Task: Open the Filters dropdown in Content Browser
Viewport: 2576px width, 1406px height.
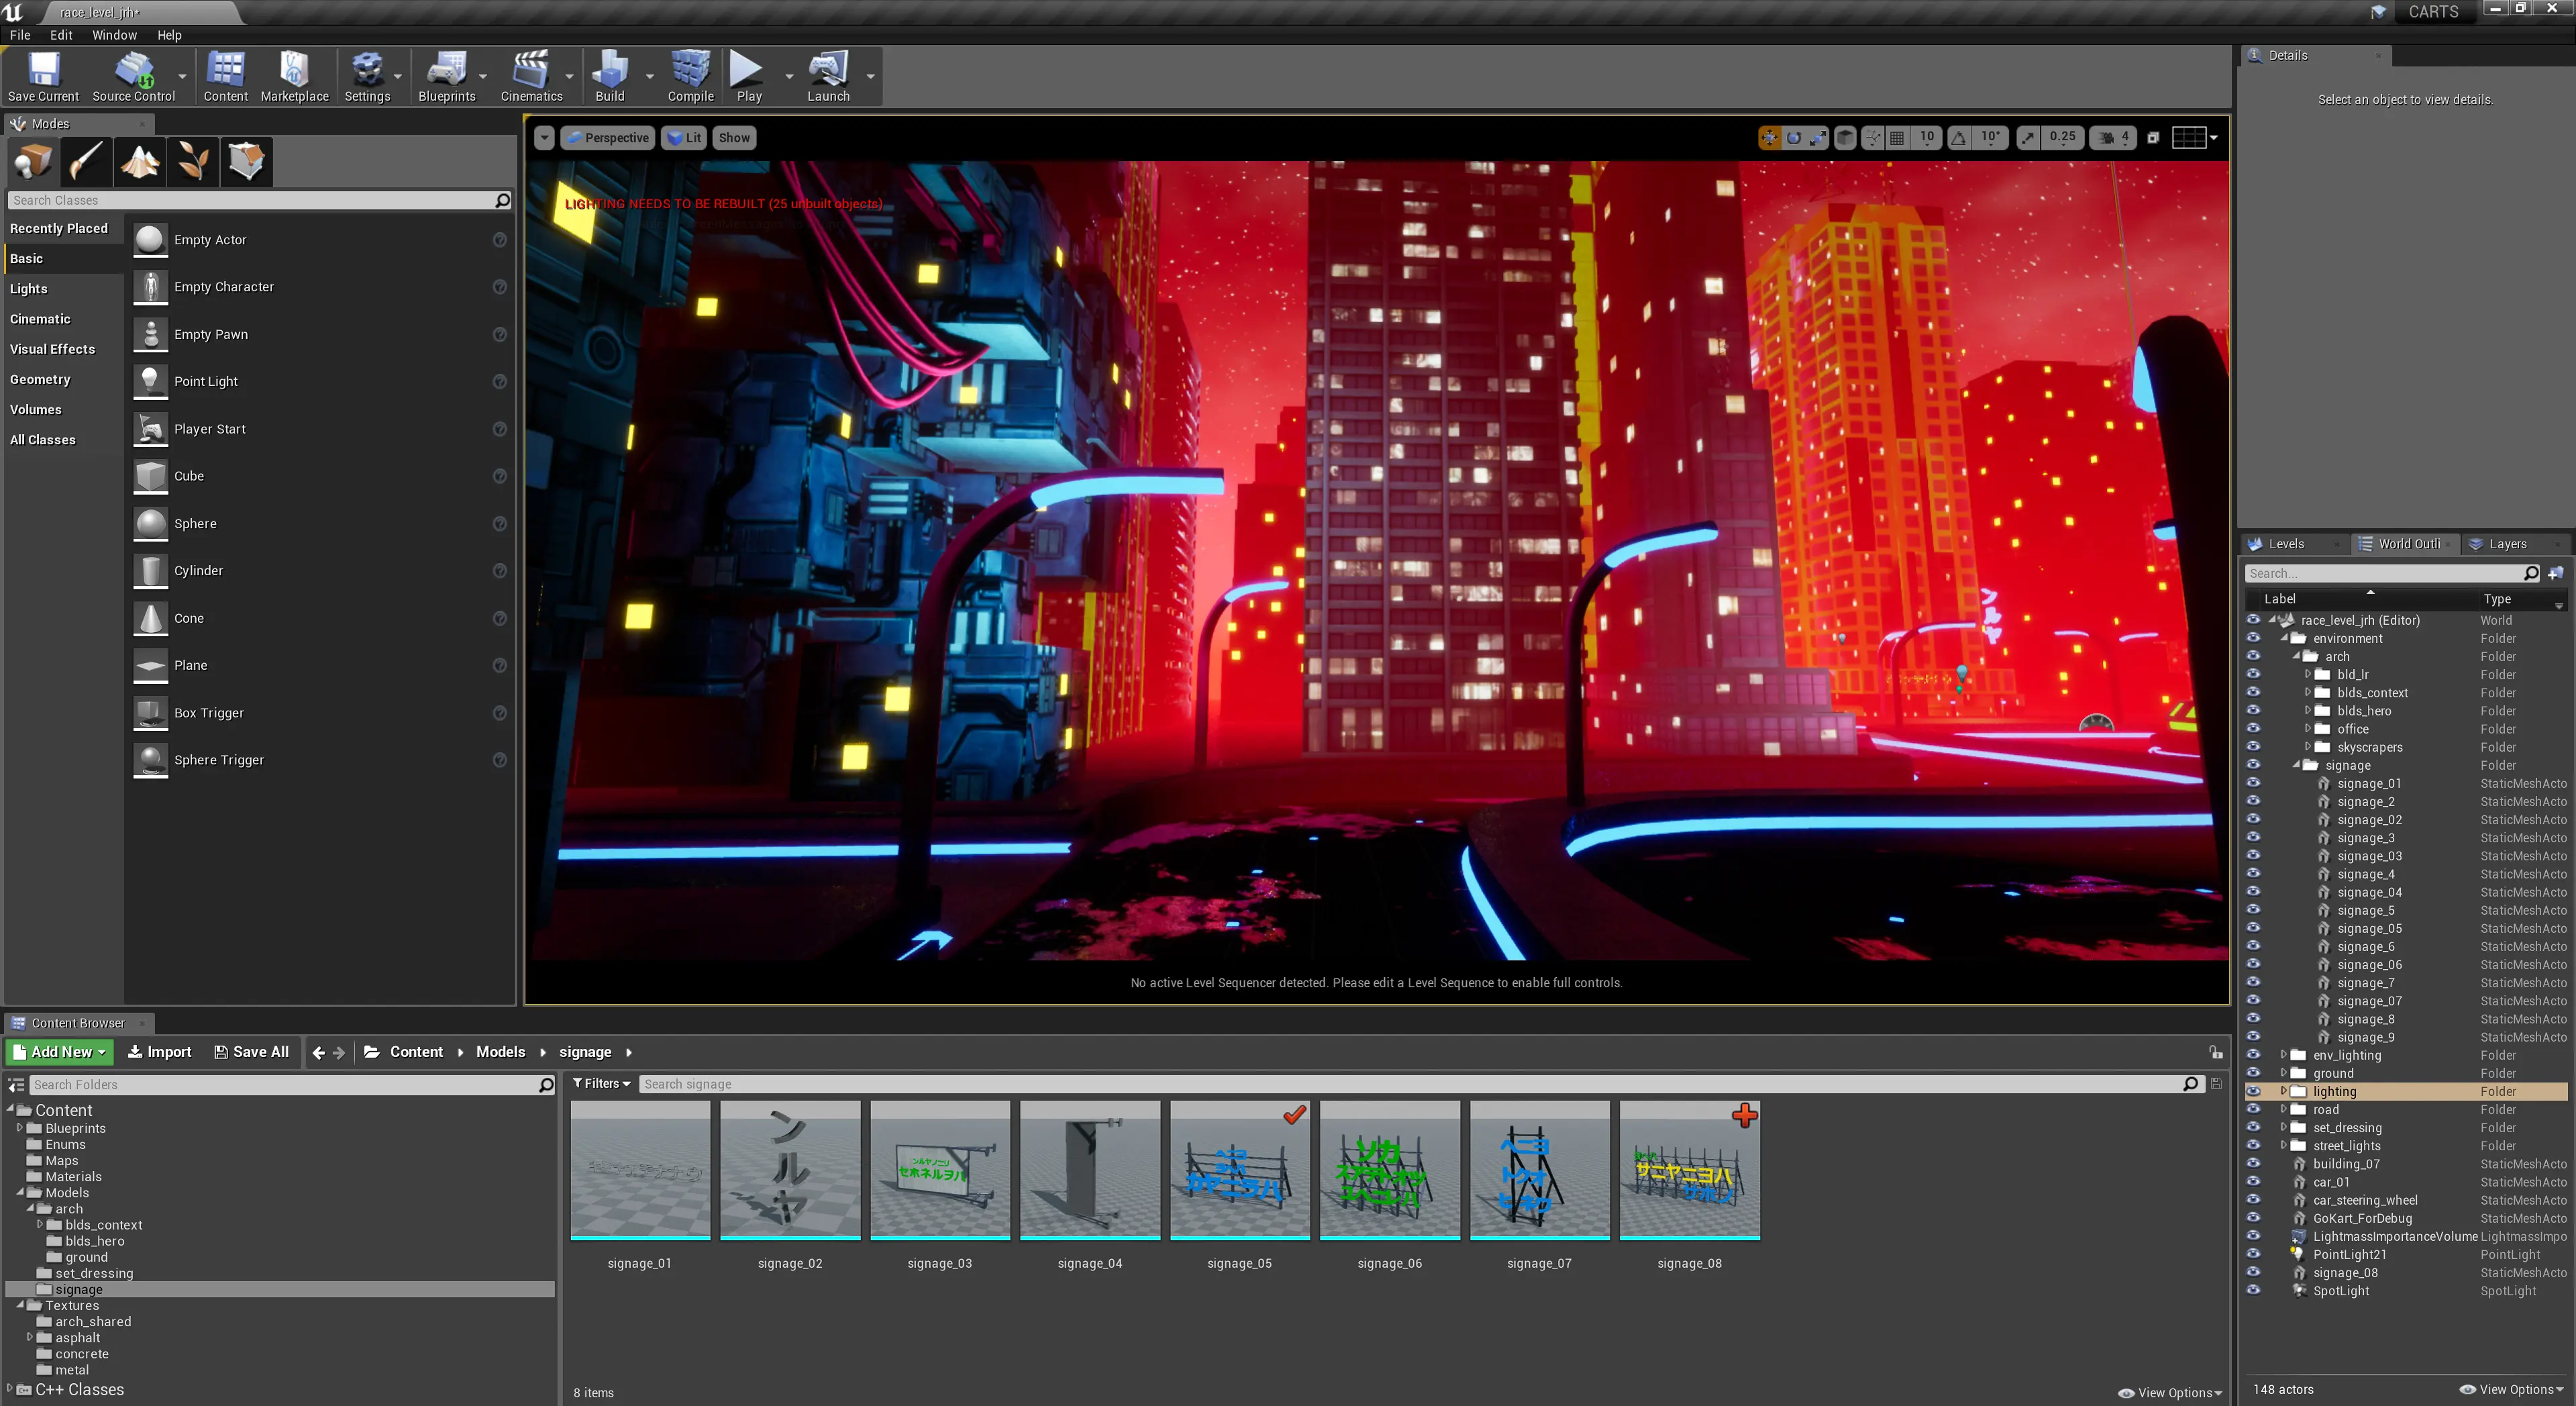Action: 601,1084
